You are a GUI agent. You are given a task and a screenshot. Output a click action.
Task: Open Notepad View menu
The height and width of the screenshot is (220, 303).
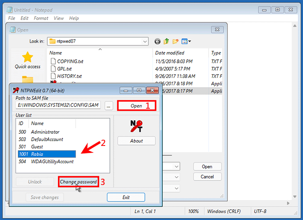(x=59, y=18)
